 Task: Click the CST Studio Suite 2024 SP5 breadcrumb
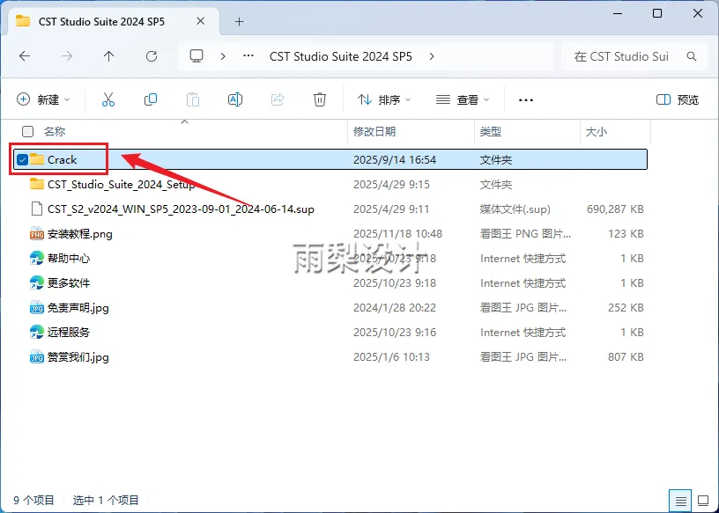pyautogui.click(x=341, y=56)
